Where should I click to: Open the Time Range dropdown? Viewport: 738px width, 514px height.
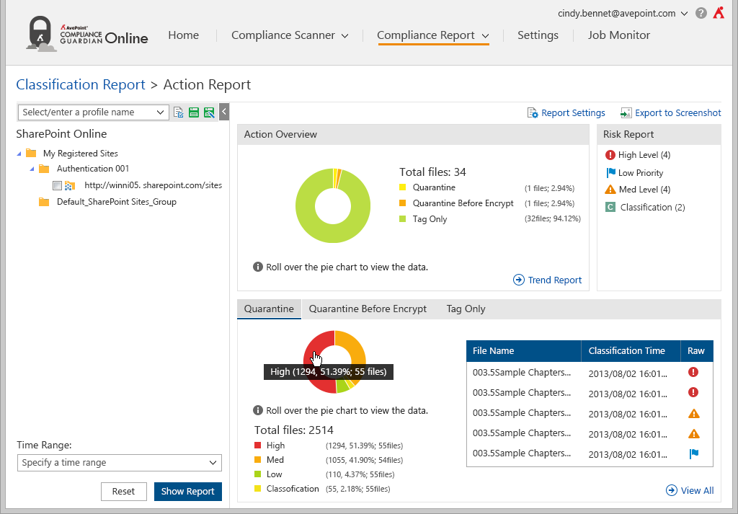(x=120, y=463)
